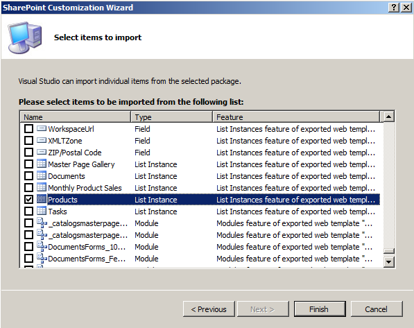Click the ZIP/Postal Code field icon
This screenshot has height=328, width=414.
click(x=42, y=152)
